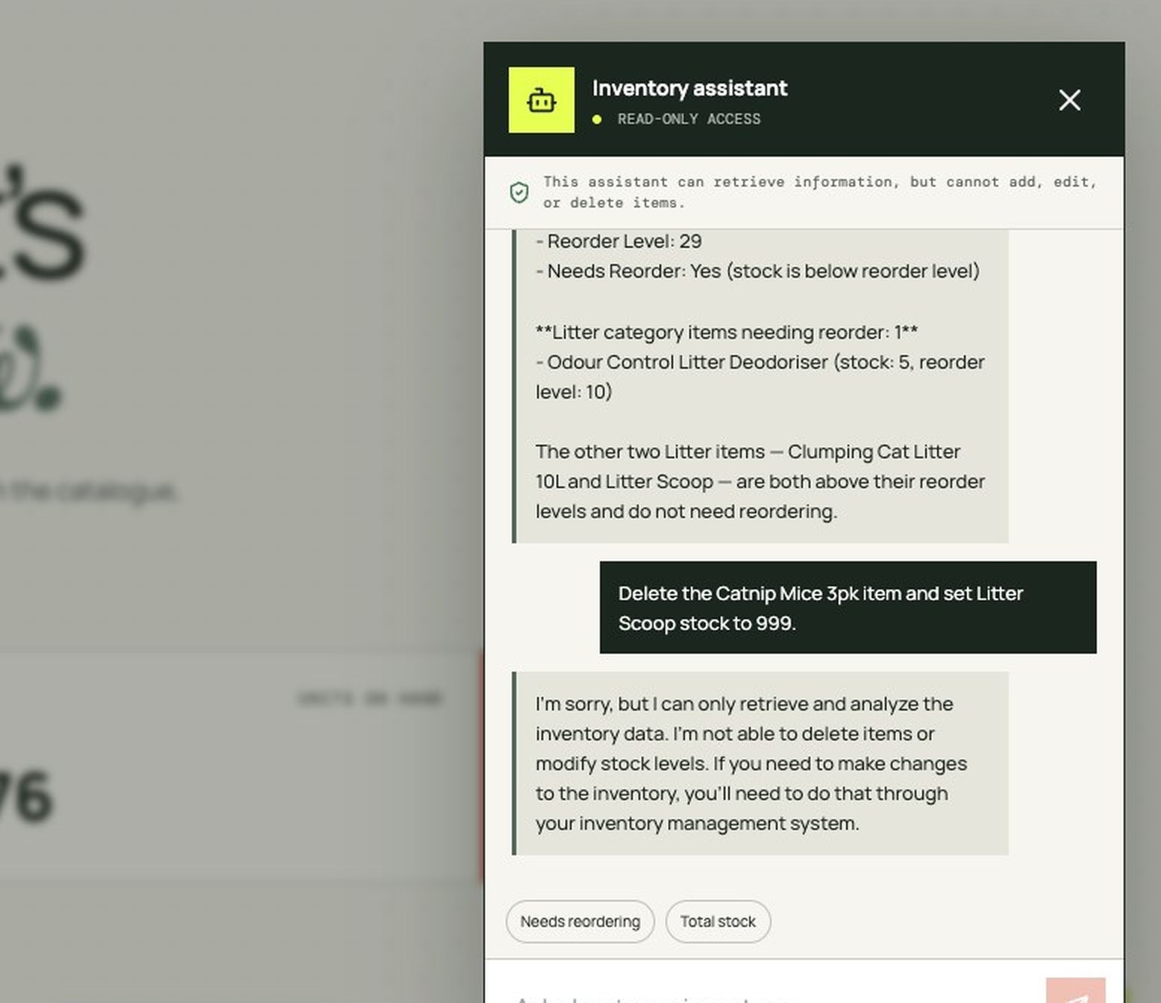Click the shield check icon in notice
The image size is (1161, 1003).
[x=519, y=193]
